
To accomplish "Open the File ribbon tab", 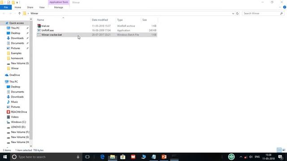I will [6, 7].
